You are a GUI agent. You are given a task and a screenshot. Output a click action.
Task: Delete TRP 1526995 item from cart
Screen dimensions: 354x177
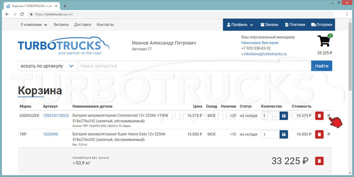coord(319,134)
